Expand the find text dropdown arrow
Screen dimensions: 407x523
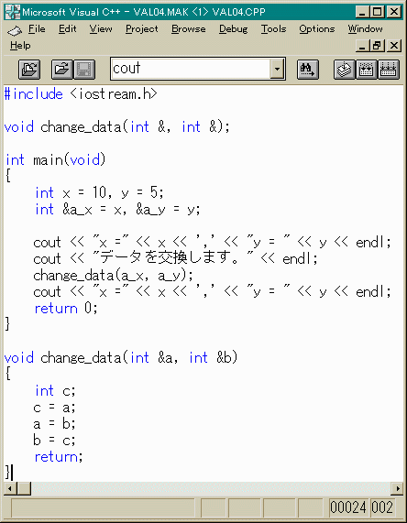point(277,69)
